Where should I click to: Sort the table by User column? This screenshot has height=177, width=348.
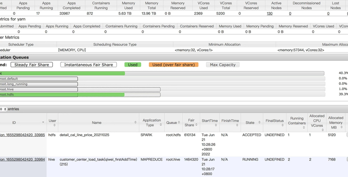[x=52, y=123]
